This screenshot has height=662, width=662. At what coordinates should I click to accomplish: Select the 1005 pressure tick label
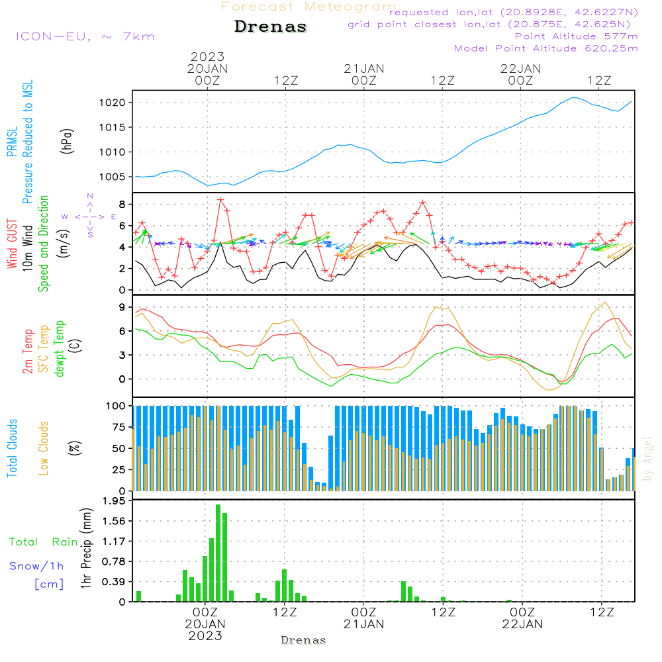coord(113,177)
